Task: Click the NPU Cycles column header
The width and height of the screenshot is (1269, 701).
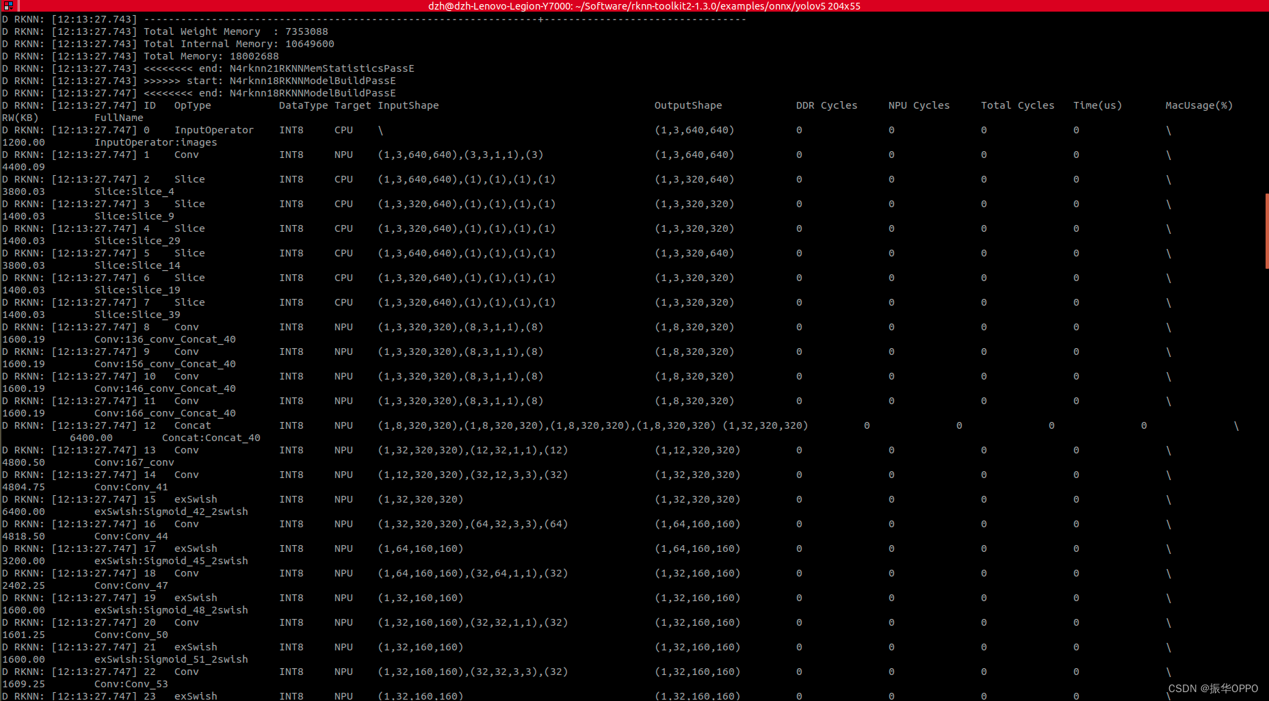Action: pyautogui.click(x=919, y=105)
